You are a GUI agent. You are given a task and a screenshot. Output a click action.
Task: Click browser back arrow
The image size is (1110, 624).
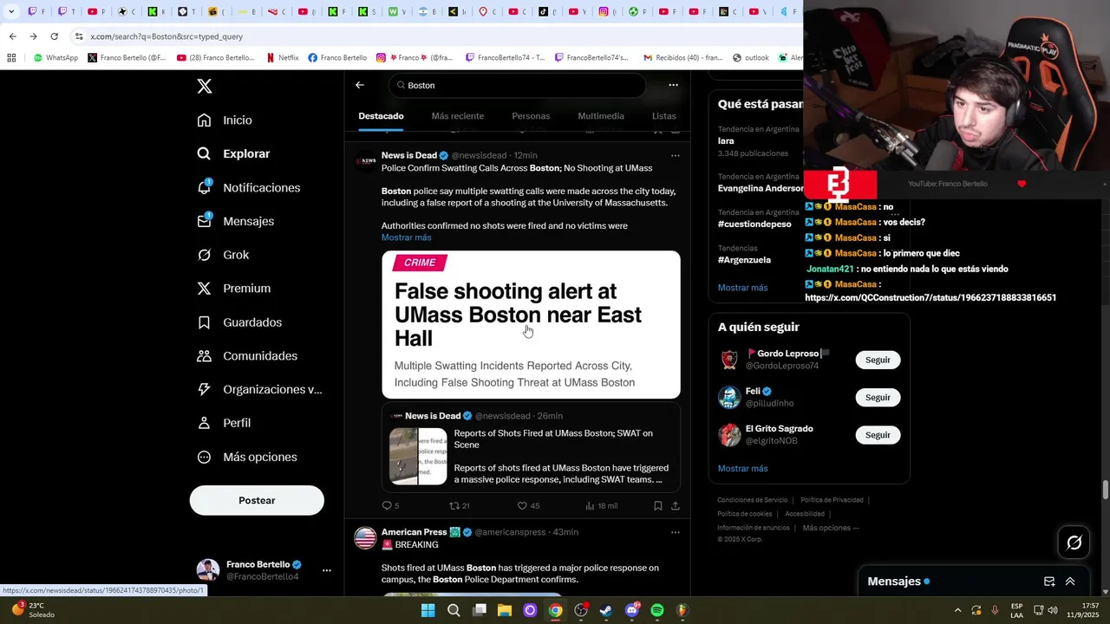click(12, 36)
